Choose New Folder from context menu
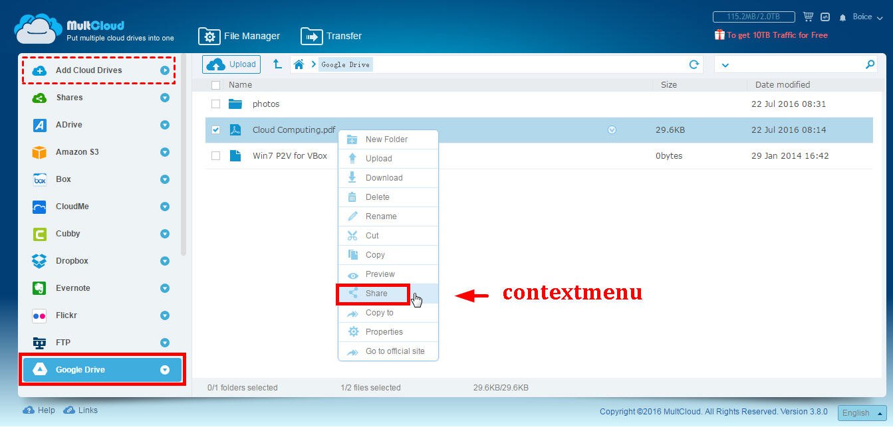 pyautogui.click(x=388, y=139)
